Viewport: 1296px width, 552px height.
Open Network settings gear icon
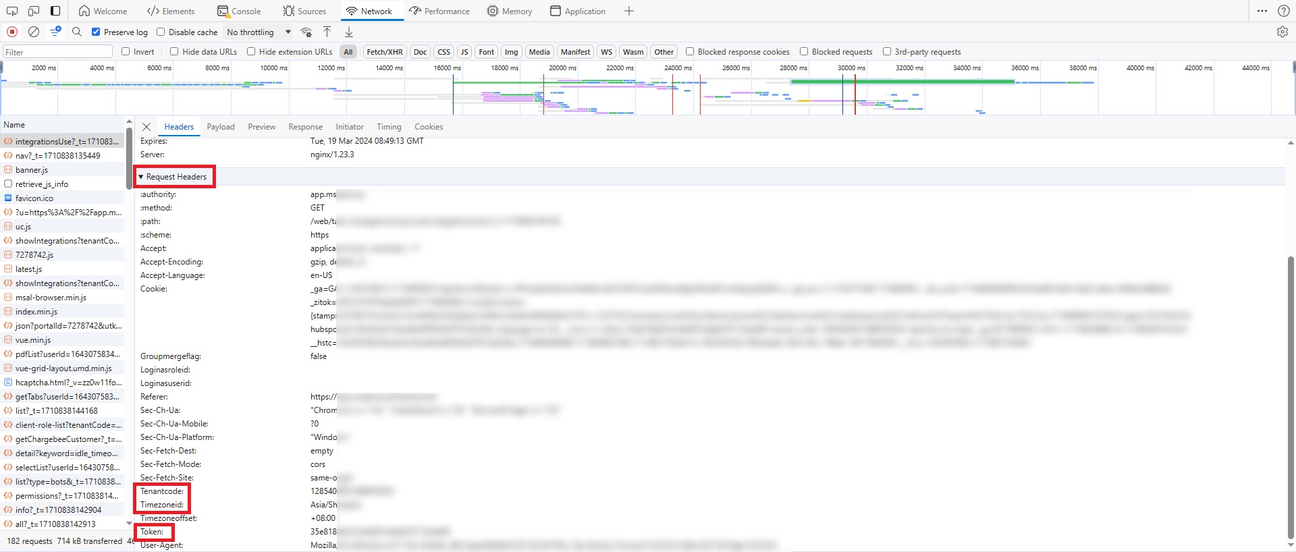coord(1282,32)
